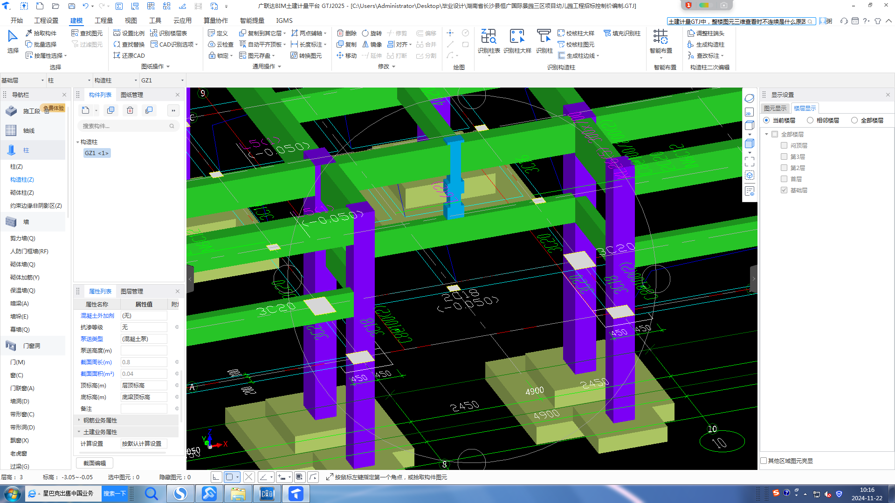Click 设置比例 scale setting

129,33
